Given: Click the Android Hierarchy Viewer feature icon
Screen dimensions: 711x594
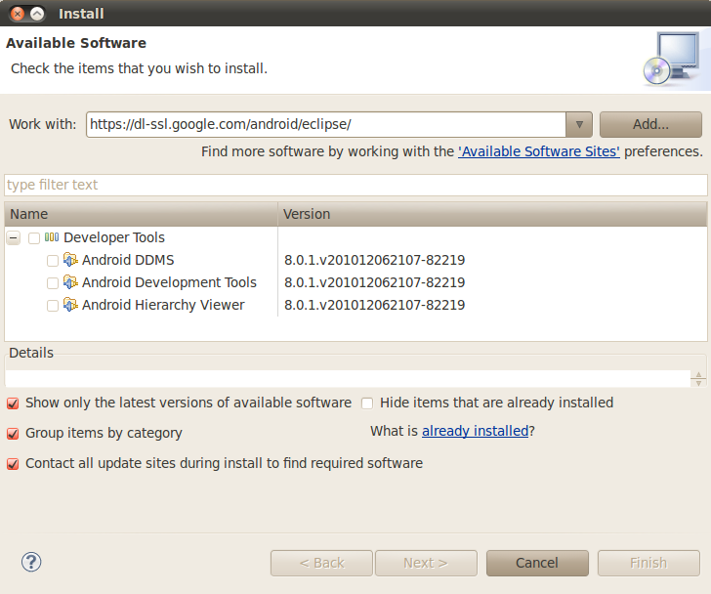Looking at the screenshot, I should pyautogui.click(x=70, y=305).
